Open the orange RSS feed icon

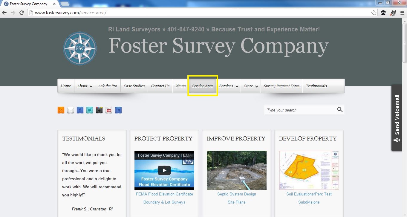pos(61,110)
